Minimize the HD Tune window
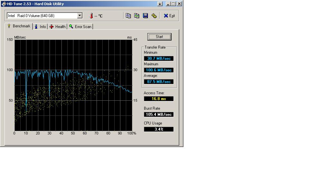The height and width of the screenshot is (193, 309). [168, 4]
